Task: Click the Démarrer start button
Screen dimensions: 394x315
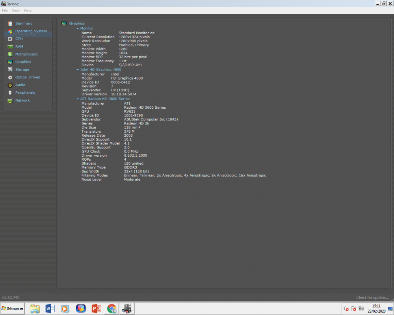Action: (x=12, y=308)
